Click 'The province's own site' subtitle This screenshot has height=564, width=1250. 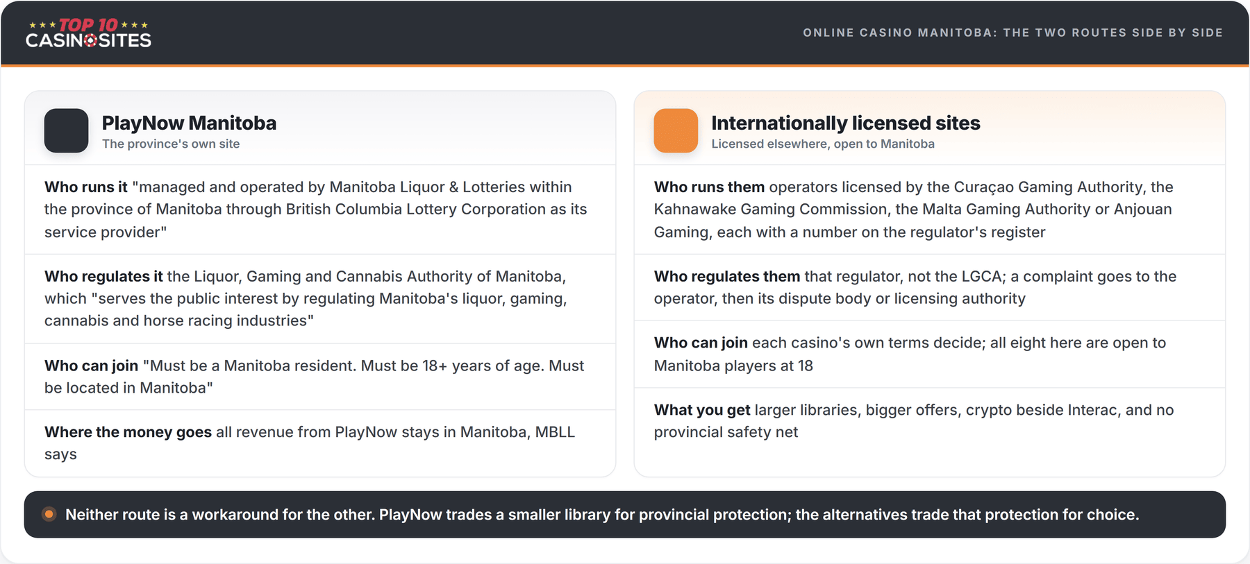pyautogui.click(x=171, y=144)
